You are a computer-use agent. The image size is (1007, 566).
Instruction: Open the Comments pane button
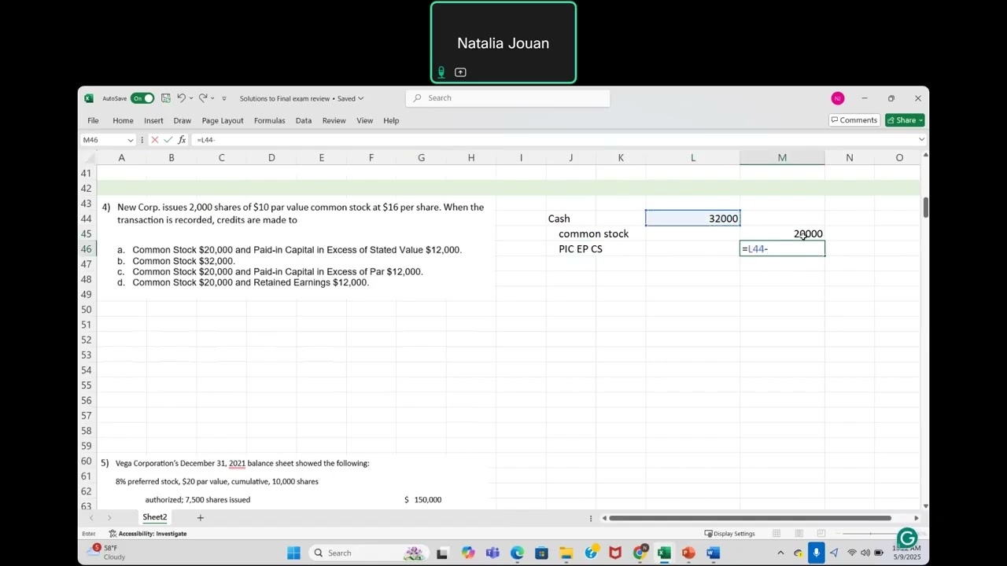pyautogui.click(x=854, y=120)
